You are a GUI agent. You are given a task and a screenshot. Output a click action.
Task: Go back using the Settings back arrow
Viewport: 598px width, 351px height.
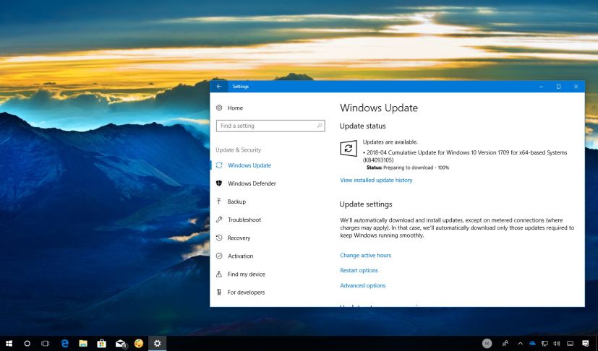219,87
